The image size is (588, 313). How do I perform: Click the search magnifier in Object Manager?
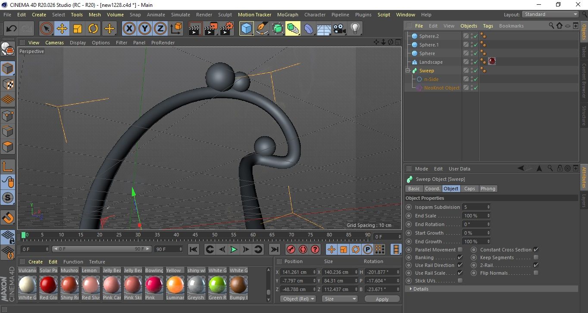tap(551, 26)
